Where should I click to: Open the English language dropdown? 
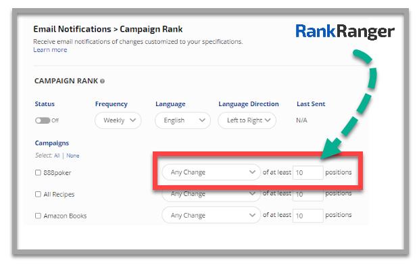(182, 120)
